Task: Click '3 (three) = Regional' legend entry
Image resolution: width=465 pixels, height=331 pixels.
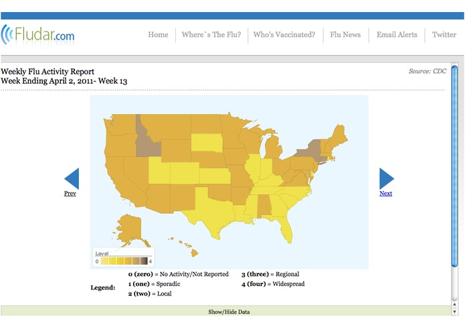Action: (x=270, y=274)
